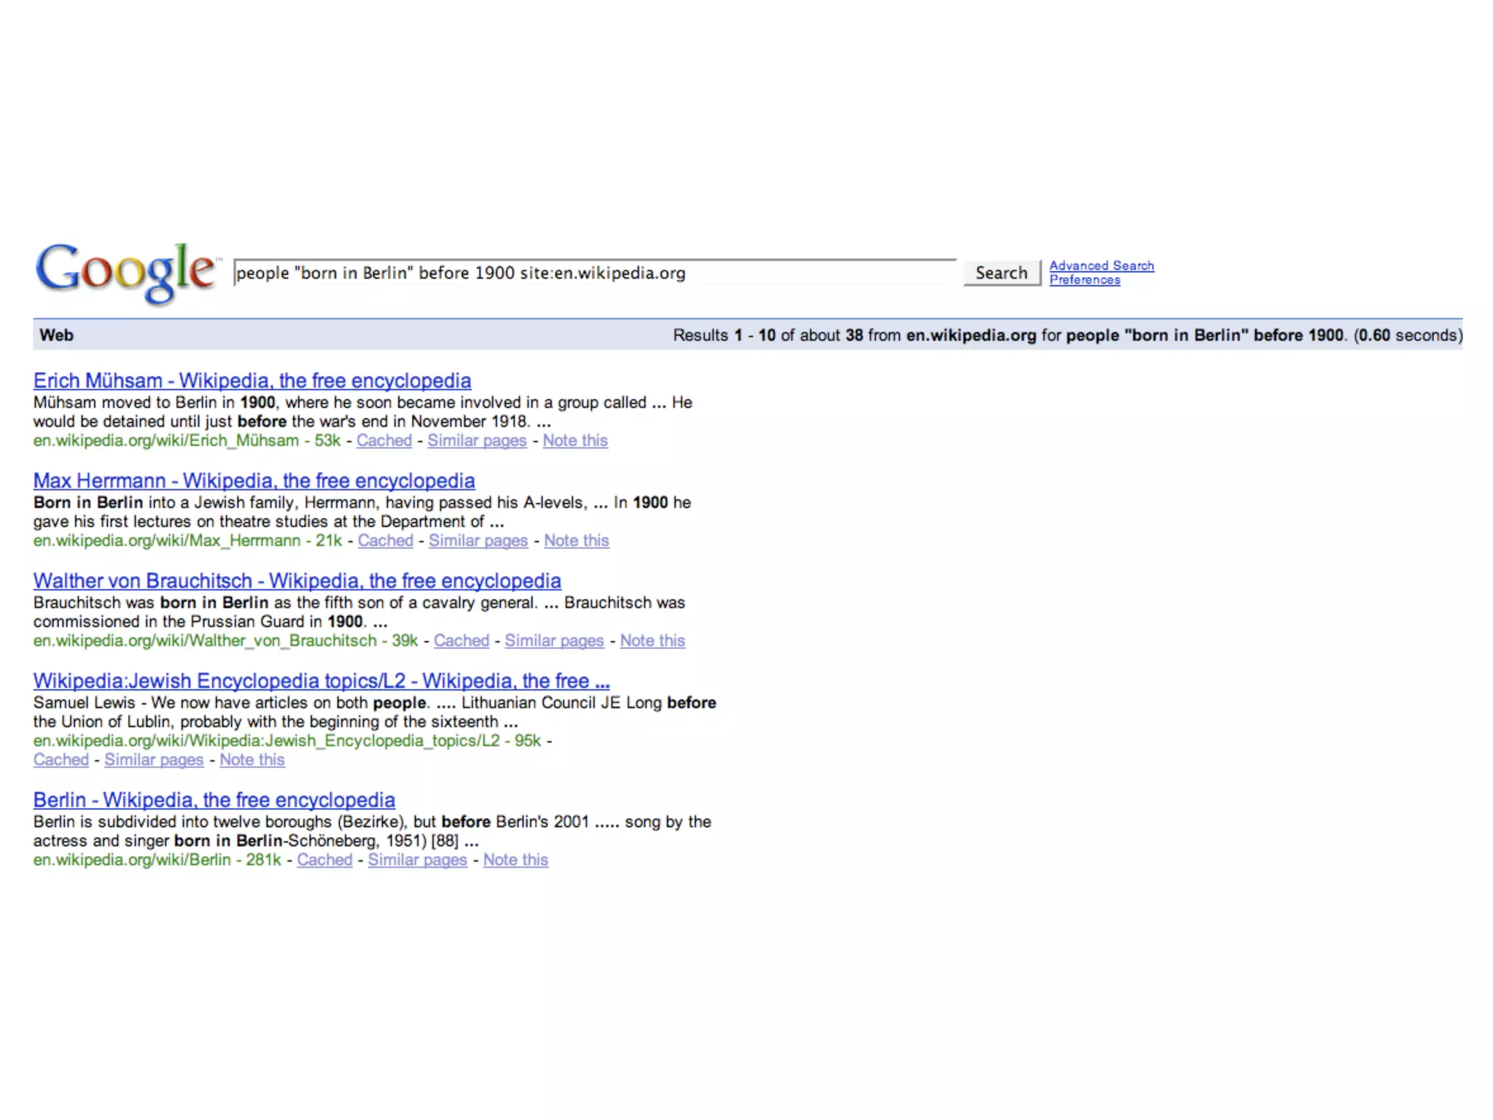Click the en.wikipedia.org/wiki/Max_Herrmann URL text
Viewport: 1493px width, 1120px height.
pos(167,540)
